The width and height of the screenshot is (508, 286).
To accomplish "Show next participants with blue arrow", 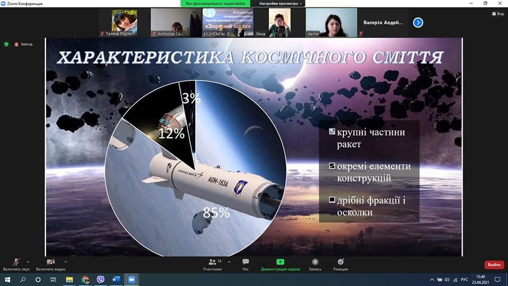I will click(418, 22).
